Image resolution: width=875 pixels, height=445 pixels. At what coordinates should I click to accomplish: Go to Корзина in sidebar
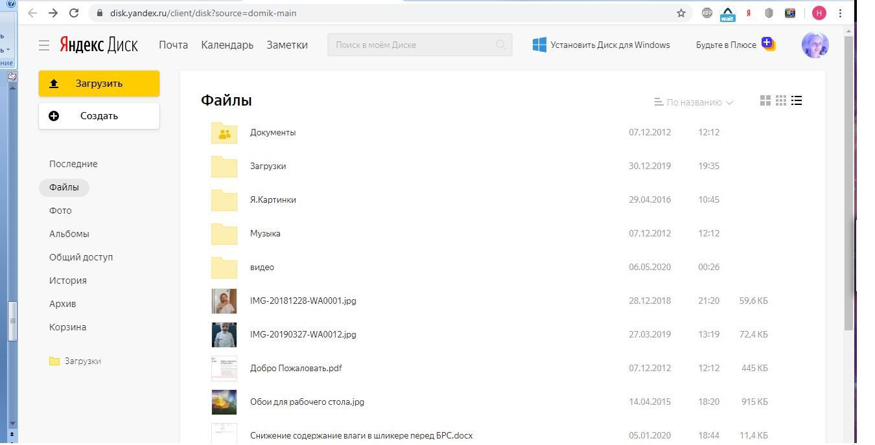(x=67, y=327)
